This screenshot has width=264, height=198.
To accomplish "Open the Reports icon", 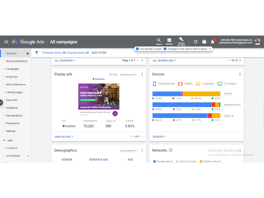I will click(169, 42).
